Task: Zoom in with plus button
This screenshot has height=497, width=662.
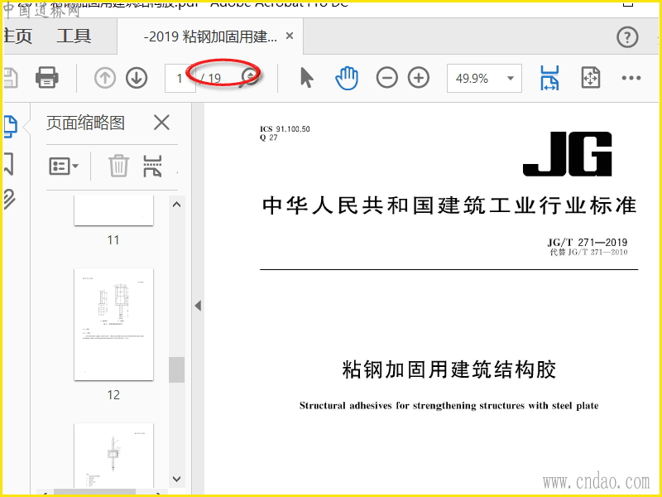Action: click(x=419, y=78)
